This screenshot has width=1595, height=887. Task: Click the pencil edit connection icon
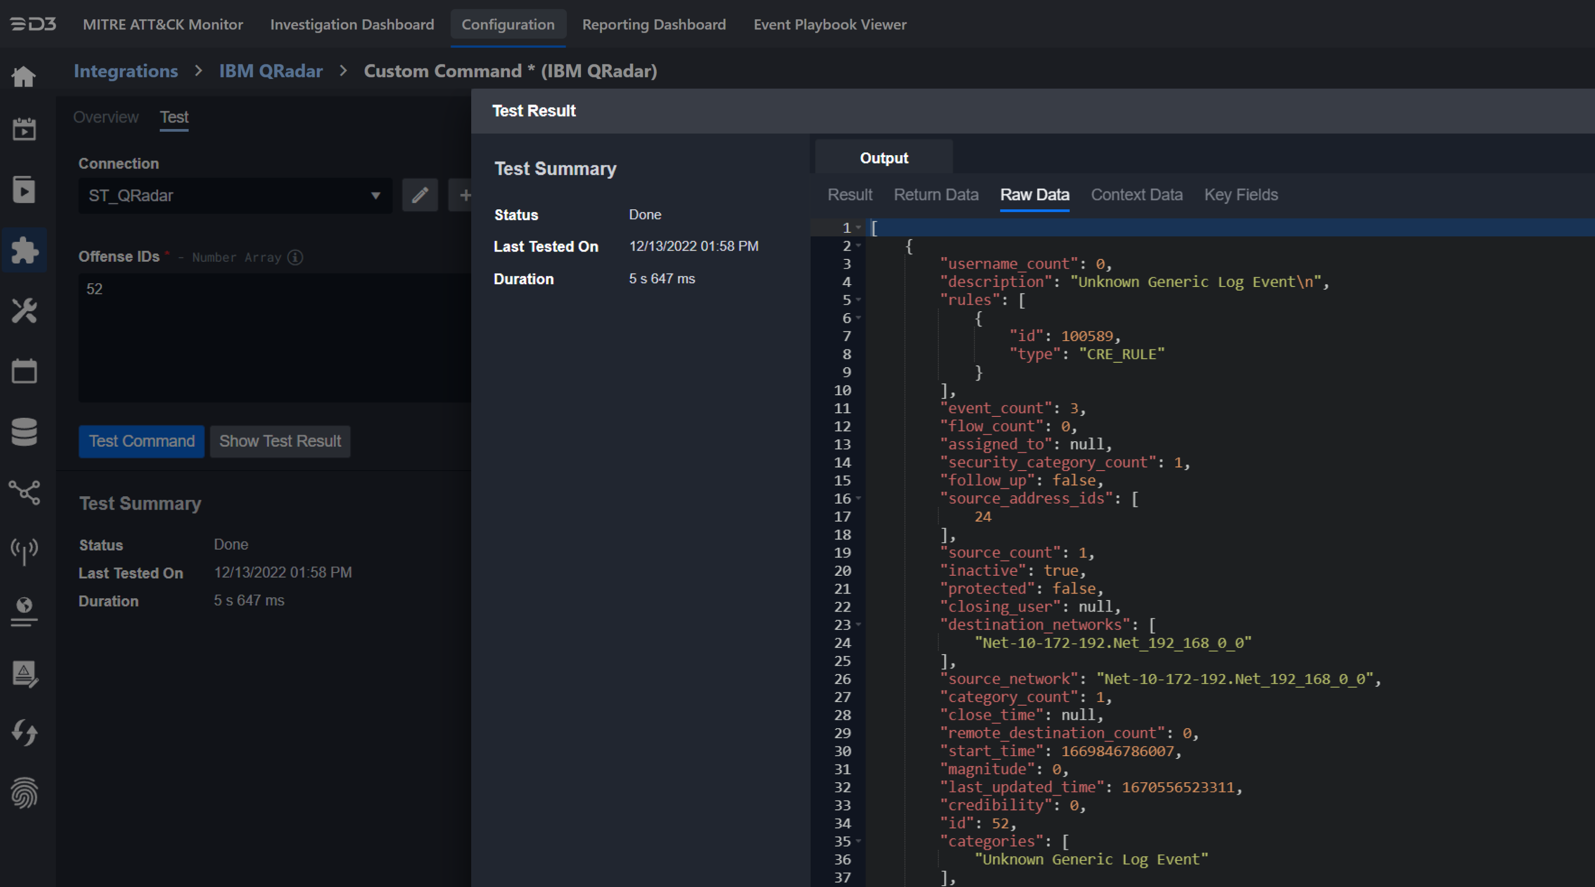click(x=420, y=196)
